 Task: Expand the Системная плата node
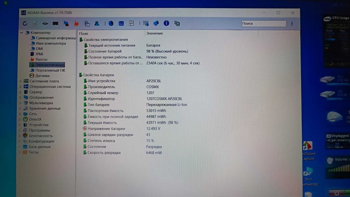click(20, 81)
